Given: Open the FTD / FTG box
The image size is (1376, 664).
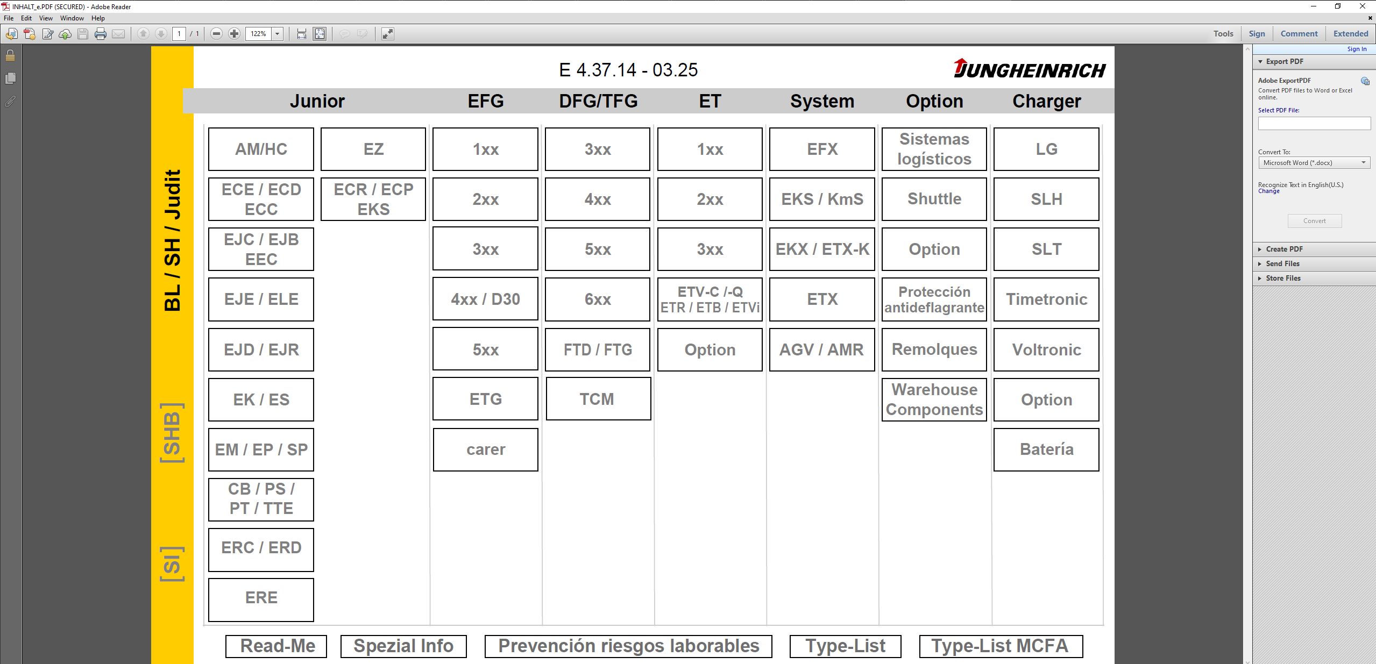Looking at the screenshot, I should pyautogui.click(x=598, y=350).
